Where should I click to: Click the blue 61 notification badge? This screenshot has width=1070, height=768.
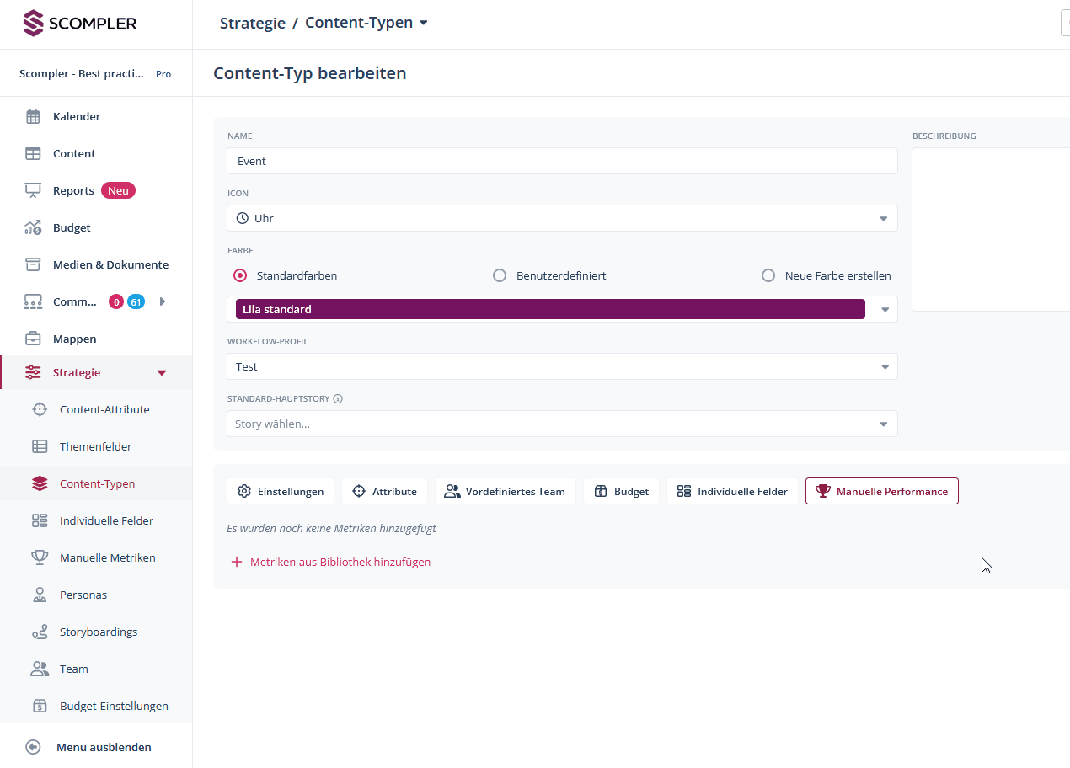[136, 301]
